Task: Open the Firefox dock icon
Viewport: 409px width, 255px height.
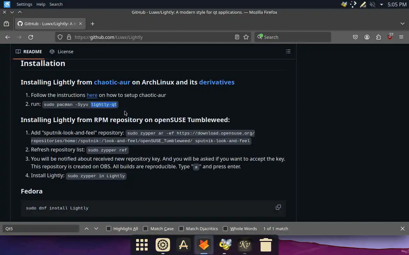Action: pyautogui.click(x=204, y=245)
